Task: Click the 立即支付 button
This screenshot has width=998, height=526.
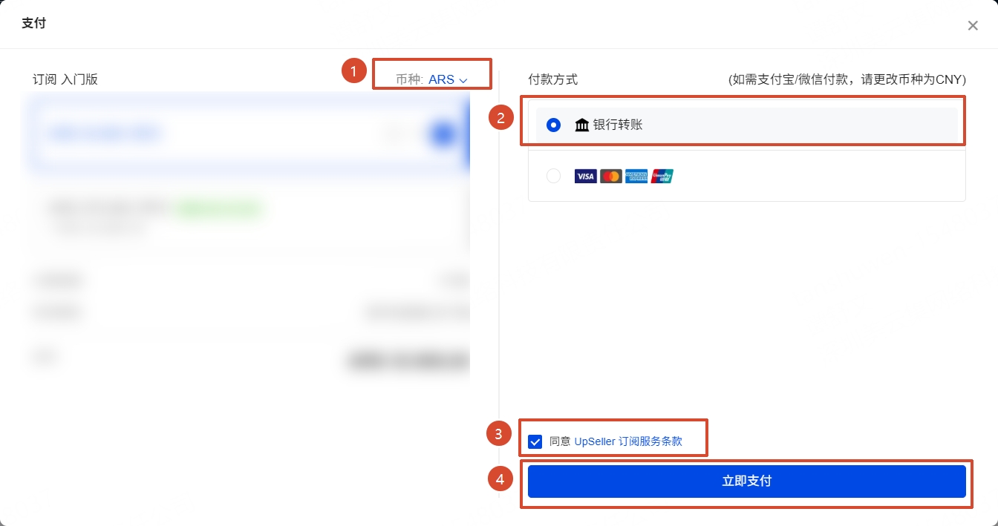Action: (747, 481)
